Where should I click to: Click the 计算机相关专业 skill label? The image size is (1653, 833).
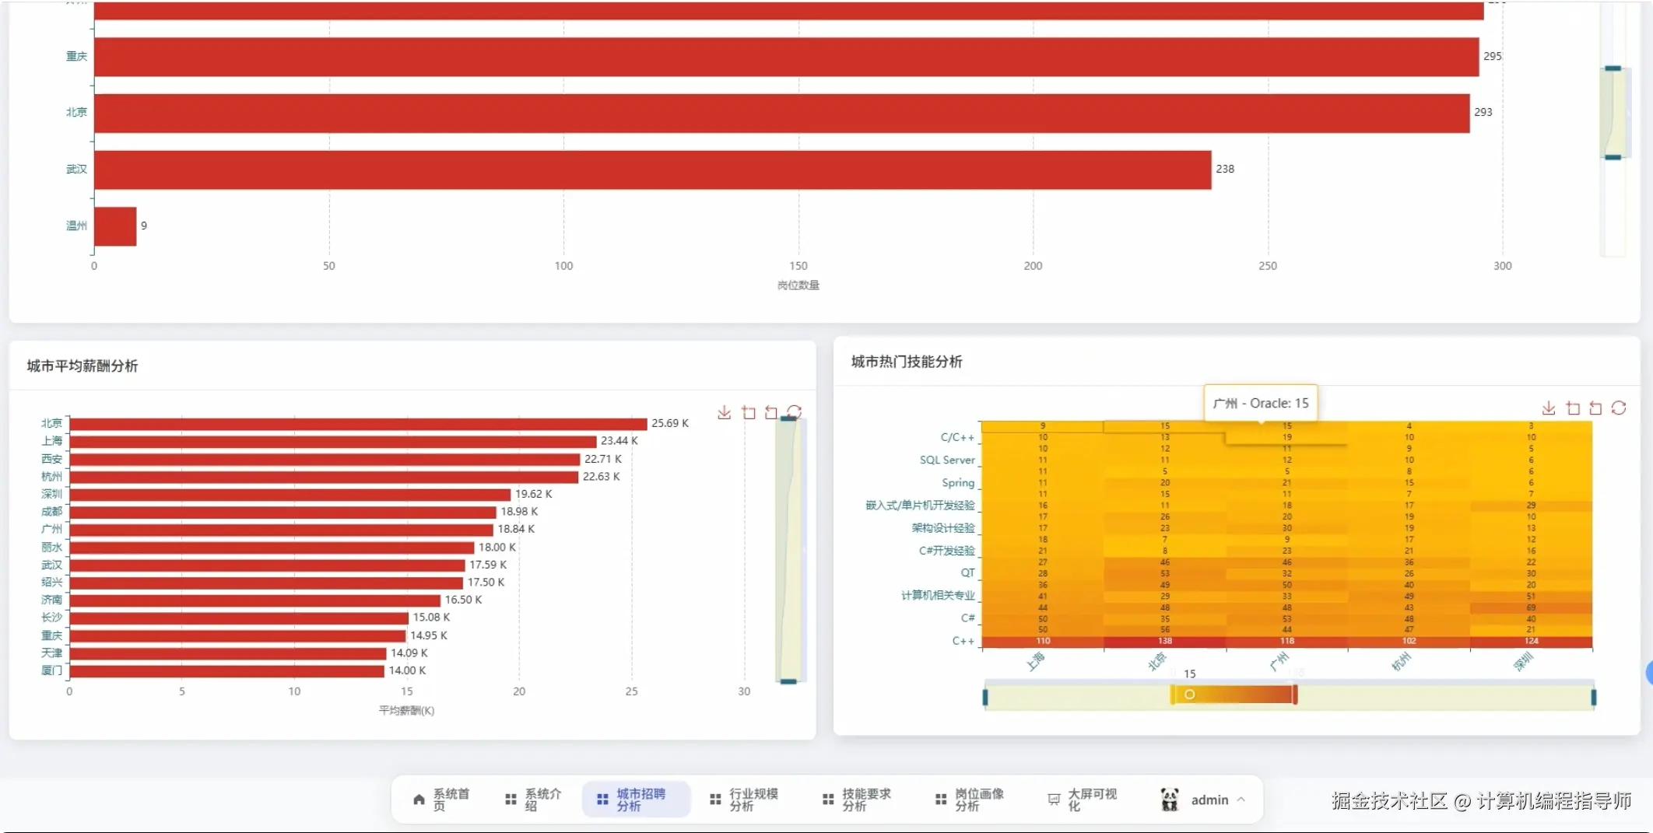[938, 596]
